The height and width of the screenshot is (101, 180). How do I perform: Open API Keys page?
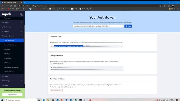[7, 49]
